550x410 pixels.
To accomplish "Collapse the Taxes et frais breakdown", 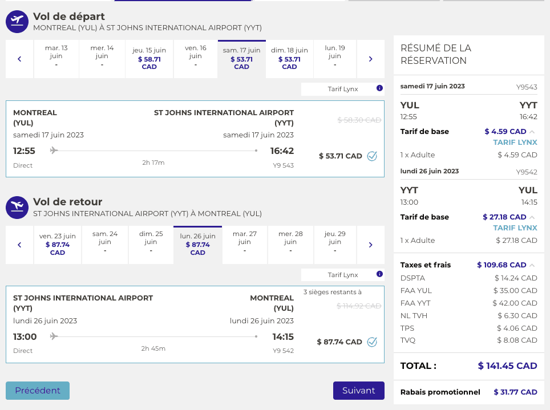I will click(x=532, y=265).
